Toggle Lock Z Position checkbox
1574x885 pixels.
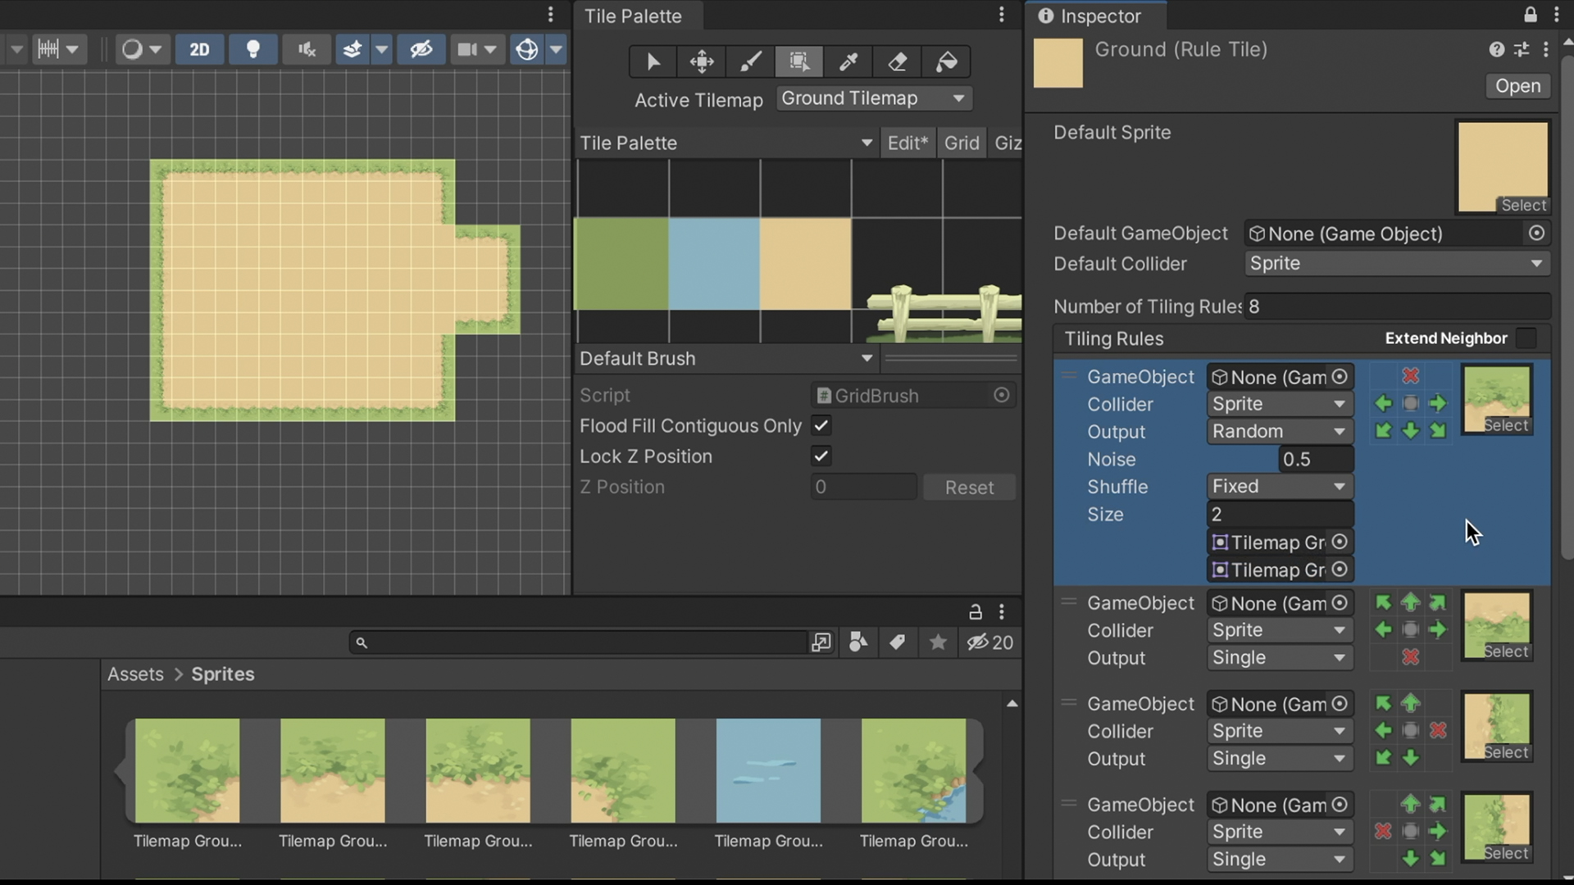(821, 456)
